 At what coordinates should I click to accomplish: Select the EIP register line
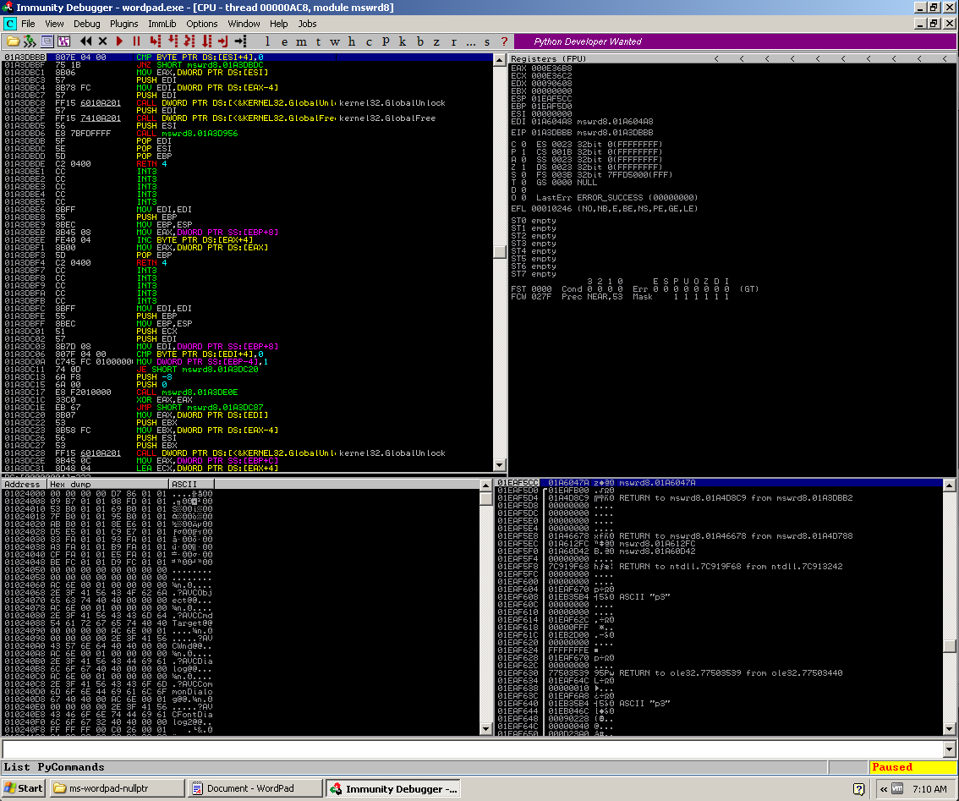tap(582, 133)
